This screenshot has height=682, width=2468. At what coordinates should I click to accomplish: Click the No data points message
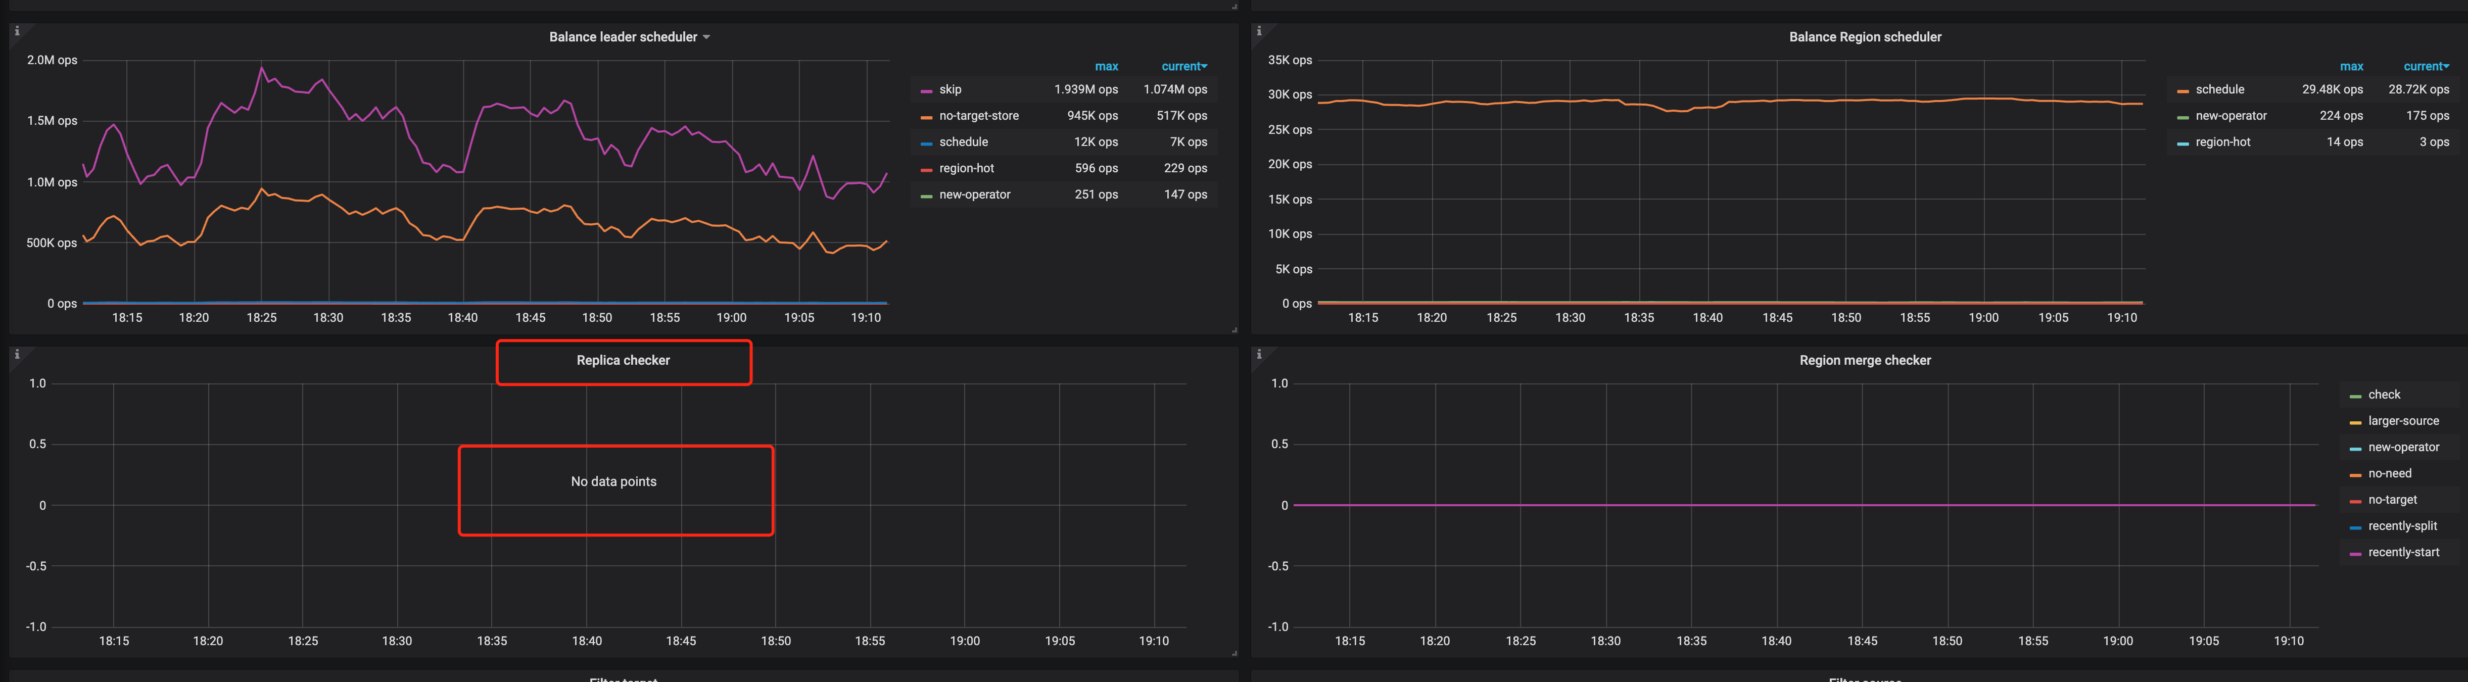tap(613, 482)
